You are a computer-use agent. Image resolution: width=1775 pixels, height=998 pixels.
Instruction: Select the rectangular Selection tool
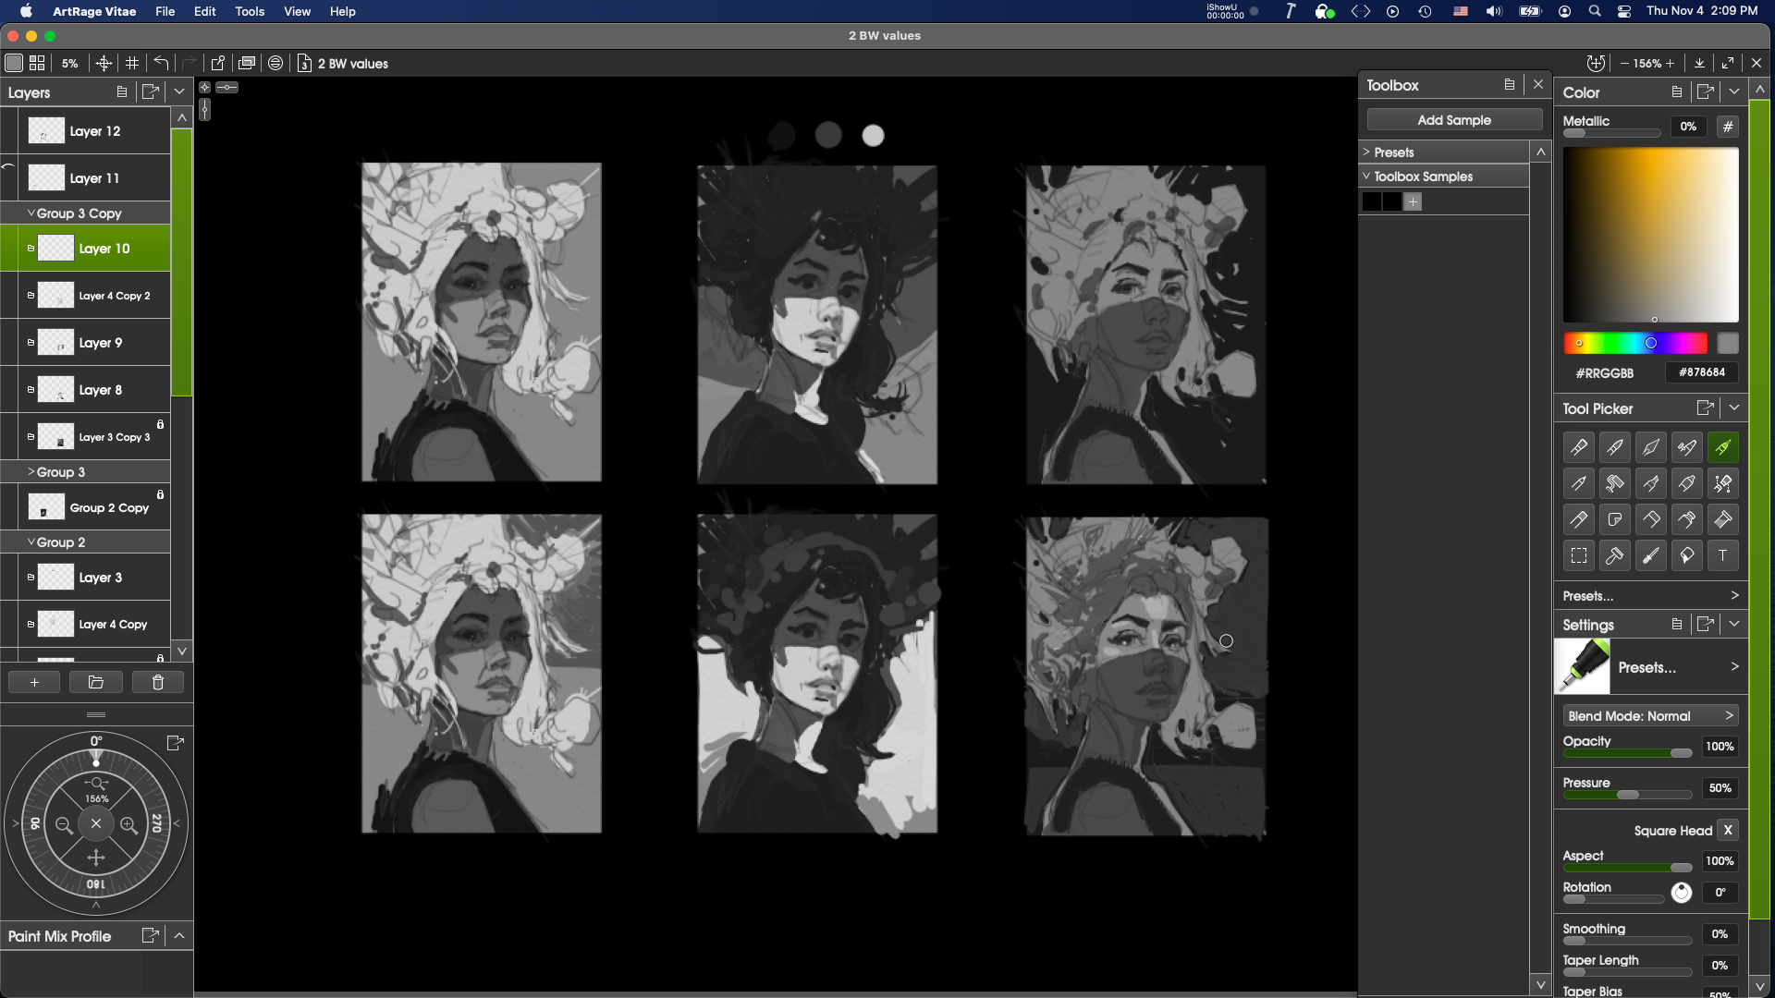(x=1578, y=555)
